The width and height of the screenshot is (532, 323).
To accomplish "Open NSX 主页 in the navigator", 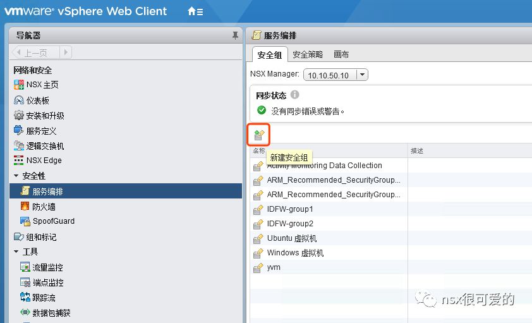I will click(x=42, y=85).
